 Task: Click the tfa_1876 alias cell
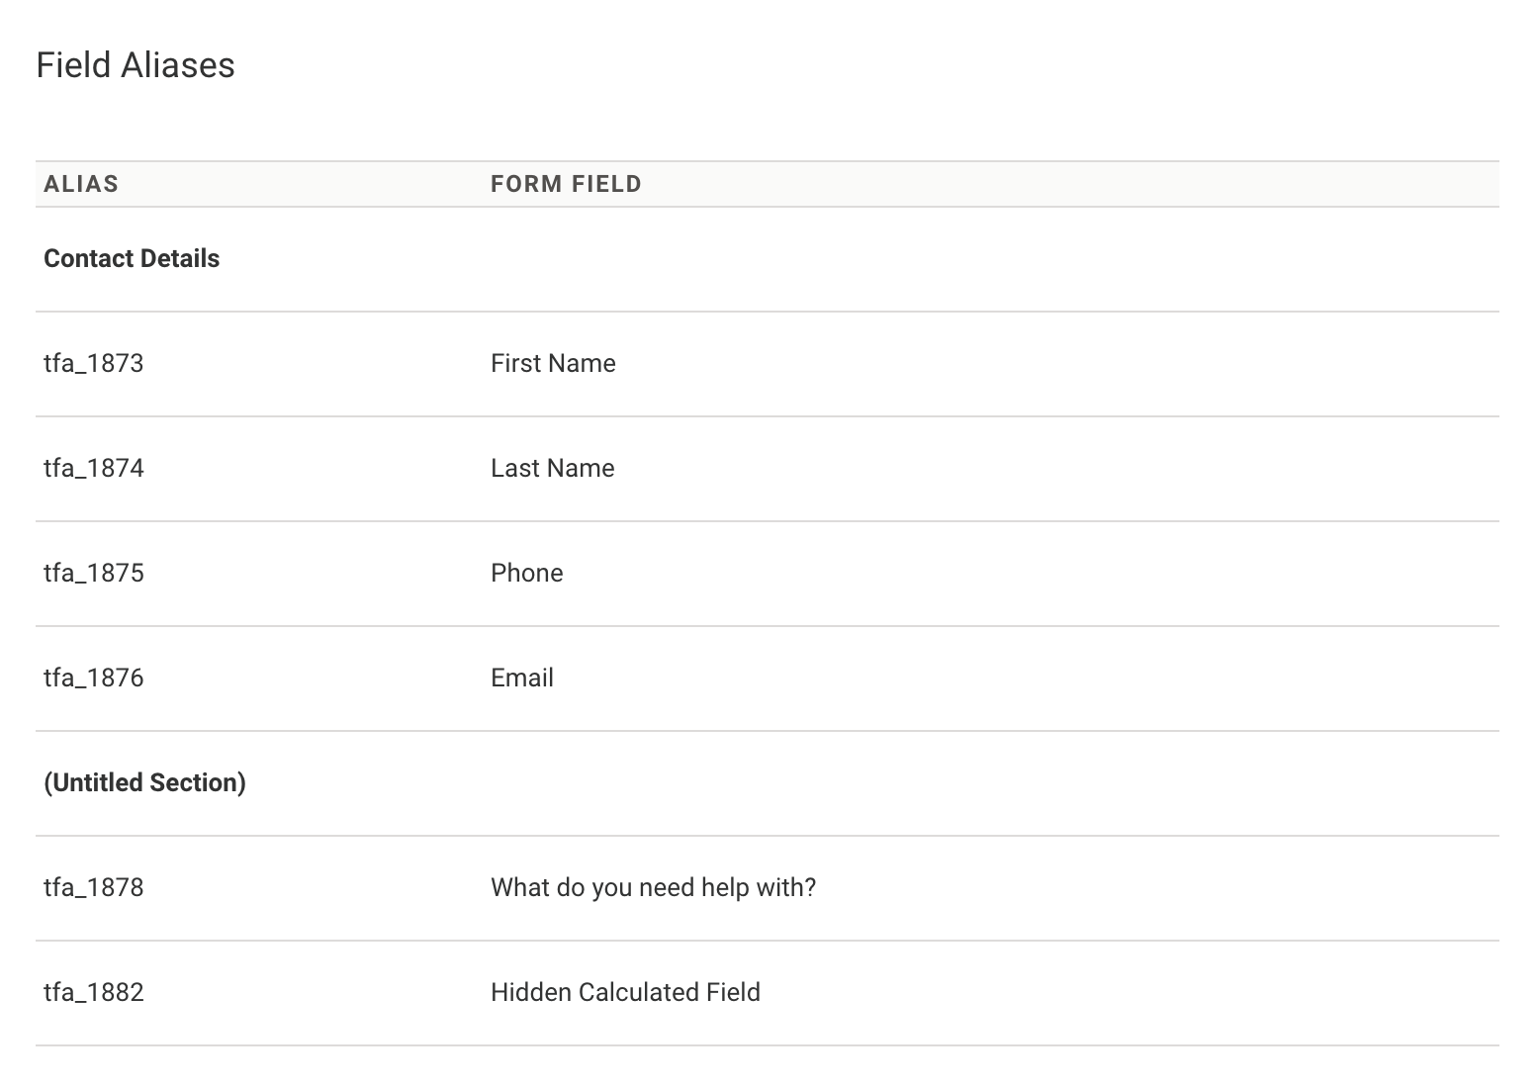[94, 679]
